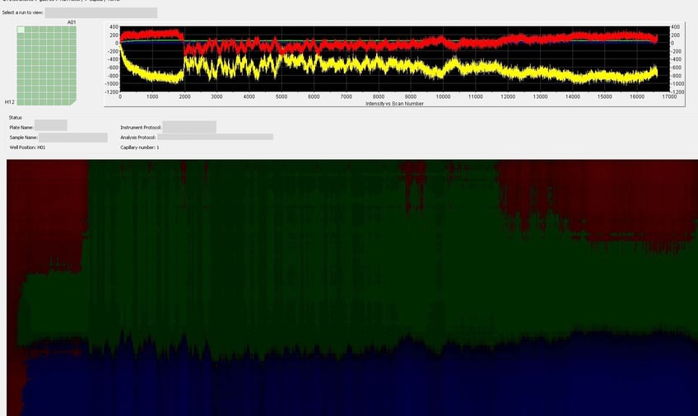Click the 'Select a run to view:' label
This screenshot has height=416, width=698.
[x=23, y=12]
